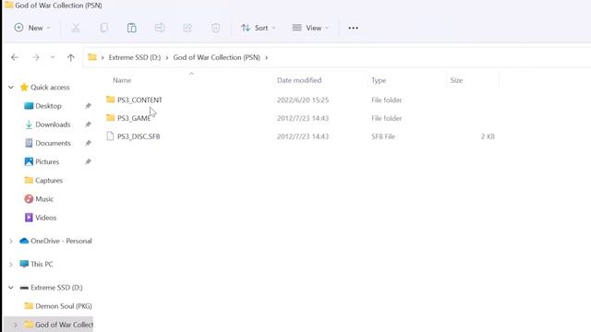Screen dimensions: 591x332
Task: Click the SFB File type cell
Action: coord(383,136)
